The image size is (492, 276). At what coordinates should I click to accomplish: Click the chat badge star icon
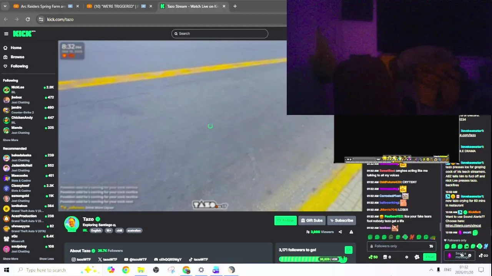pyautogui.click(x=417, y=257)
